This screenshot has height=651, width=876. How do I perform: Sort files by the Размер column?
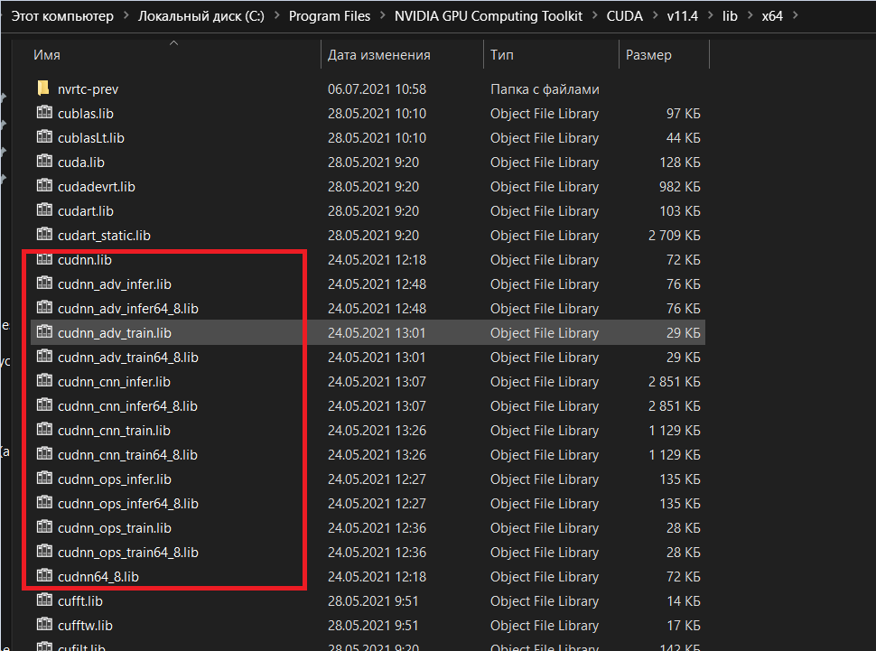(648, 55)
